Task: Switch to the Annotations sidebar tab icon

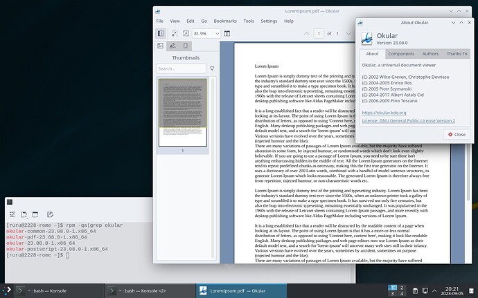Action: 173,46
